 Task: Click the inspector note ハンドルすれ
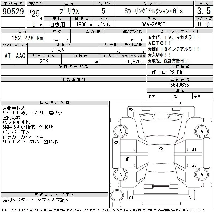[16, 122]
